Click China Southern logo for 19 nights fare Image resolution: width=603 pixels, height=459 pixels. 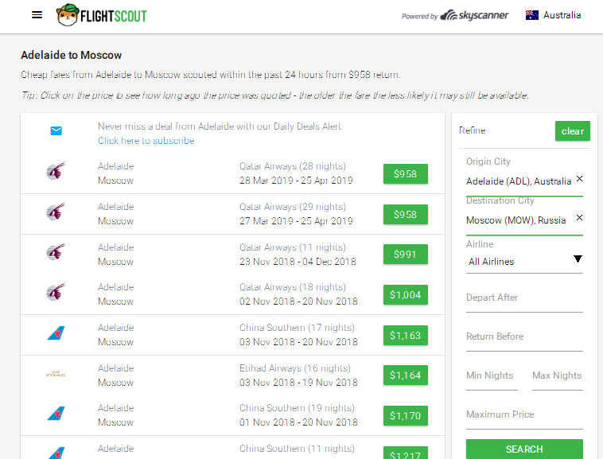[x=56, y=414]
